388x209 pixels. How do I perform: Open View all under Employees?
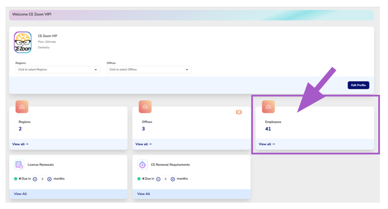point(267,144)
